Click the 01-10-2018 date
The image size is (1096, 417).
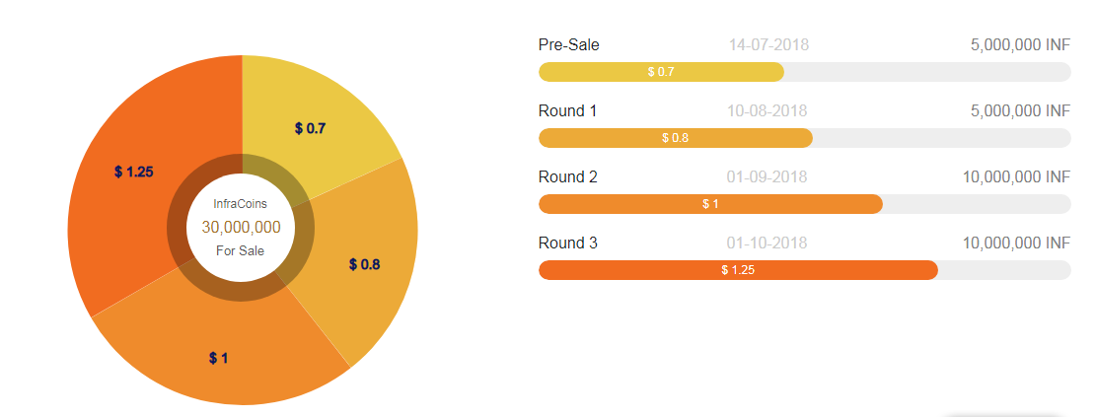[x=767, y=243]
